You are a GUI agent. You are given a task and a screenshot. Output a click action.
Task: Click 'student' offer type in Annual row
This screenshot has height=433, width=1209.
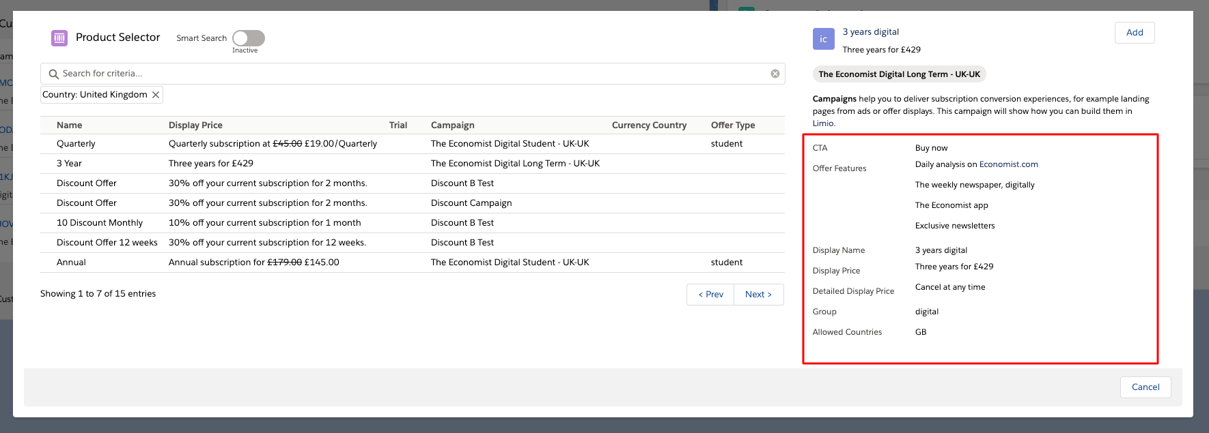click(727, 263)
